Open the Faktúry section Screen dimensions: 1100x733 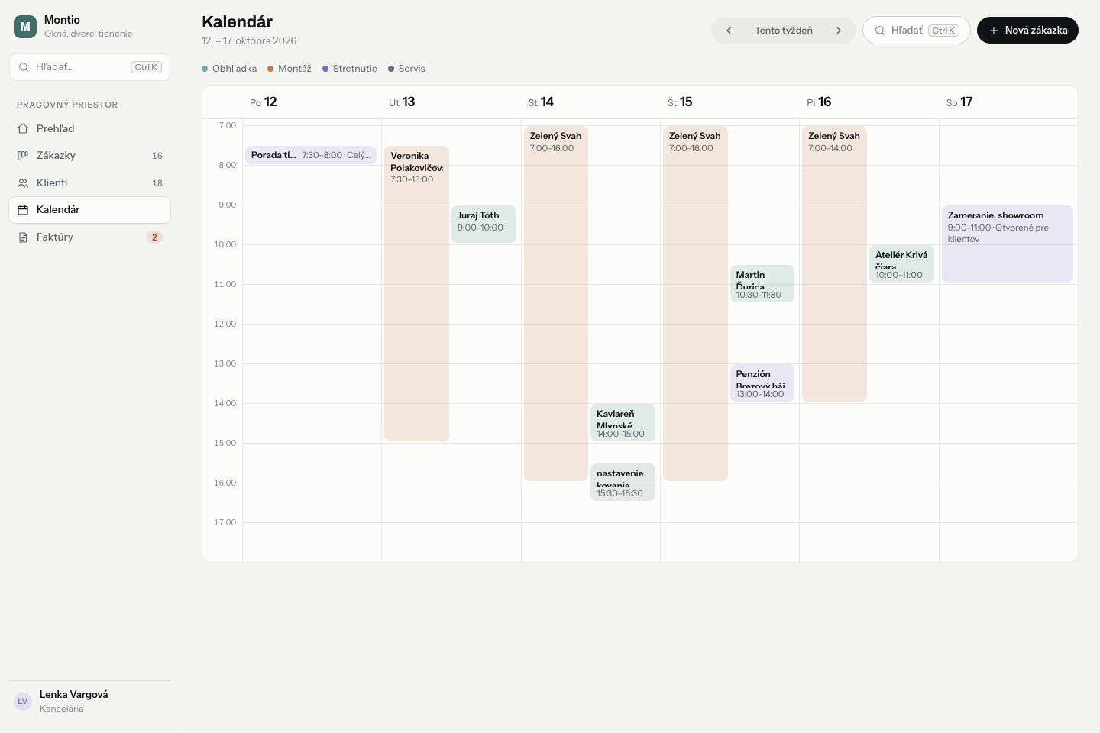pyautogui.click(x=89, y=237)
